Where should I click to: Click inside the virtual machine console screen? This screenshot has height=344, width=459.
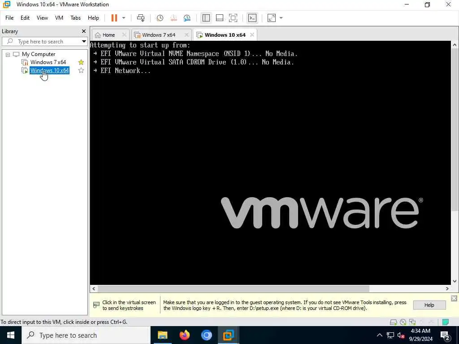coord(270,163)
